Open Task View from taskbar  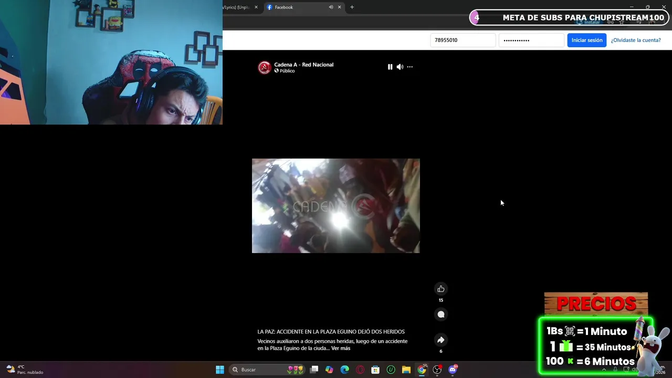(x=314, y=370)
